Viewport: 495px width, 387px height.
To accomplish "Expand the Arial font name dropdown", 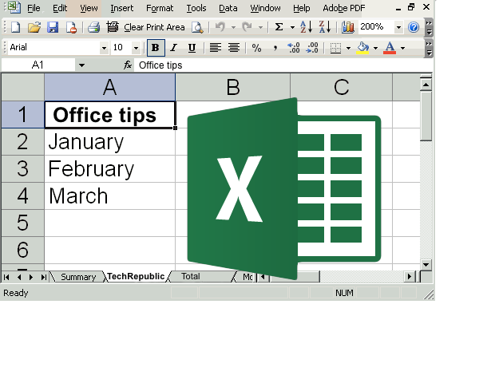I will tap(104, 48).
